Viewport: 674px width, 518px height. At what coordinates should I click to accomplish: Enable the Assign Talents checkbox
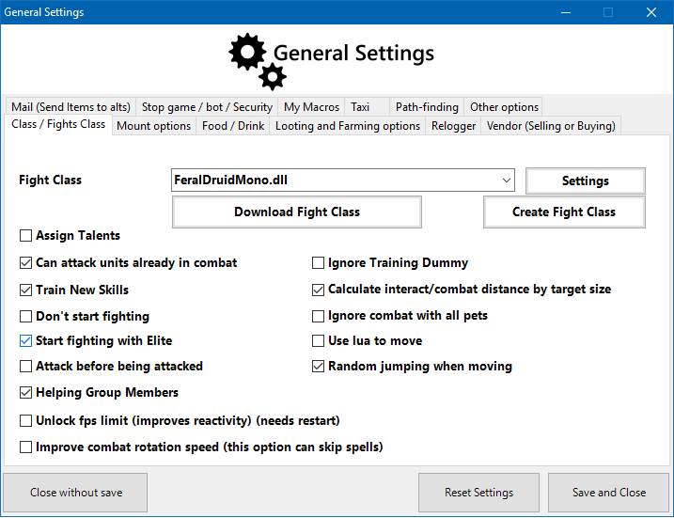coord(26,236)
